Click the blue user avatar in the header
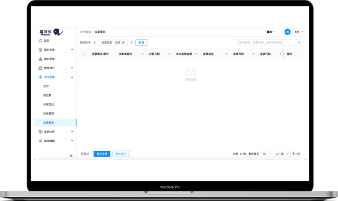 point(287,32)
